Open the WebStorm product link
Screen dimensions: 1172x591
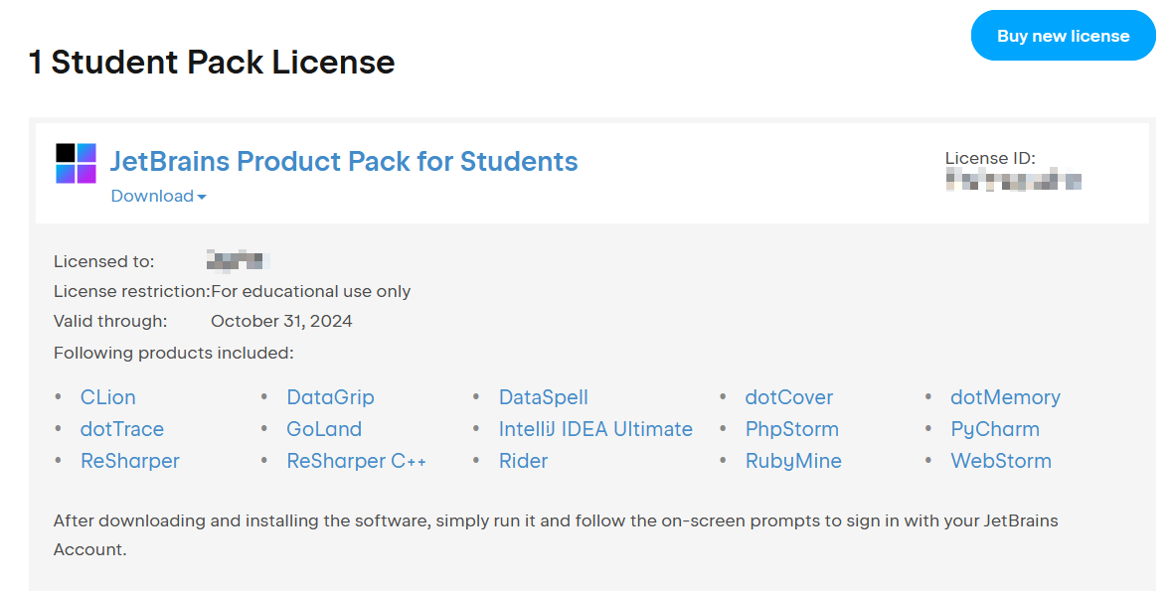(1000, 461)
